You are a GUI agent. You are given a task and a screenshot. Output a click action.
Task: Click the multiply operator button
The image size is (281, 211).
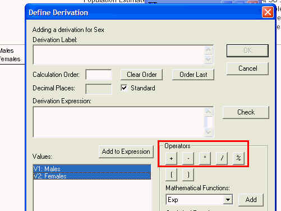pos(205,158)
